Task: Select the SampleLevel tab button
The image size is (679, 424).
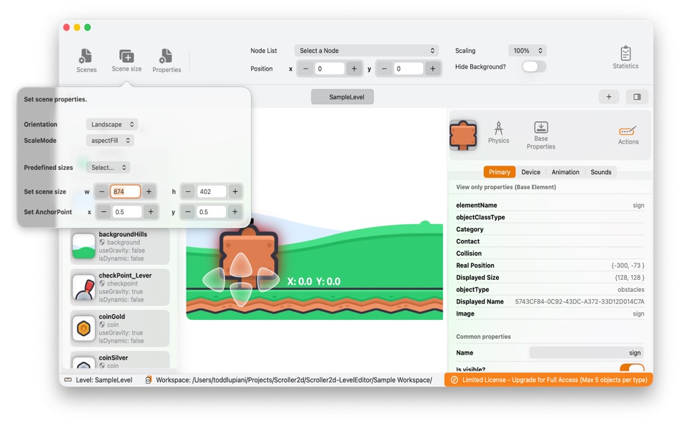Action: point(342,96)
